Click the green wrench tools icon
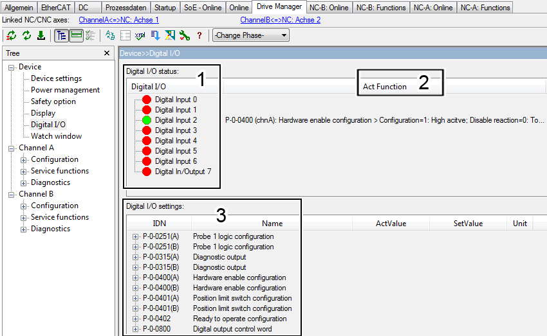Viewport: 547px width, 336px height. point(185,35)
